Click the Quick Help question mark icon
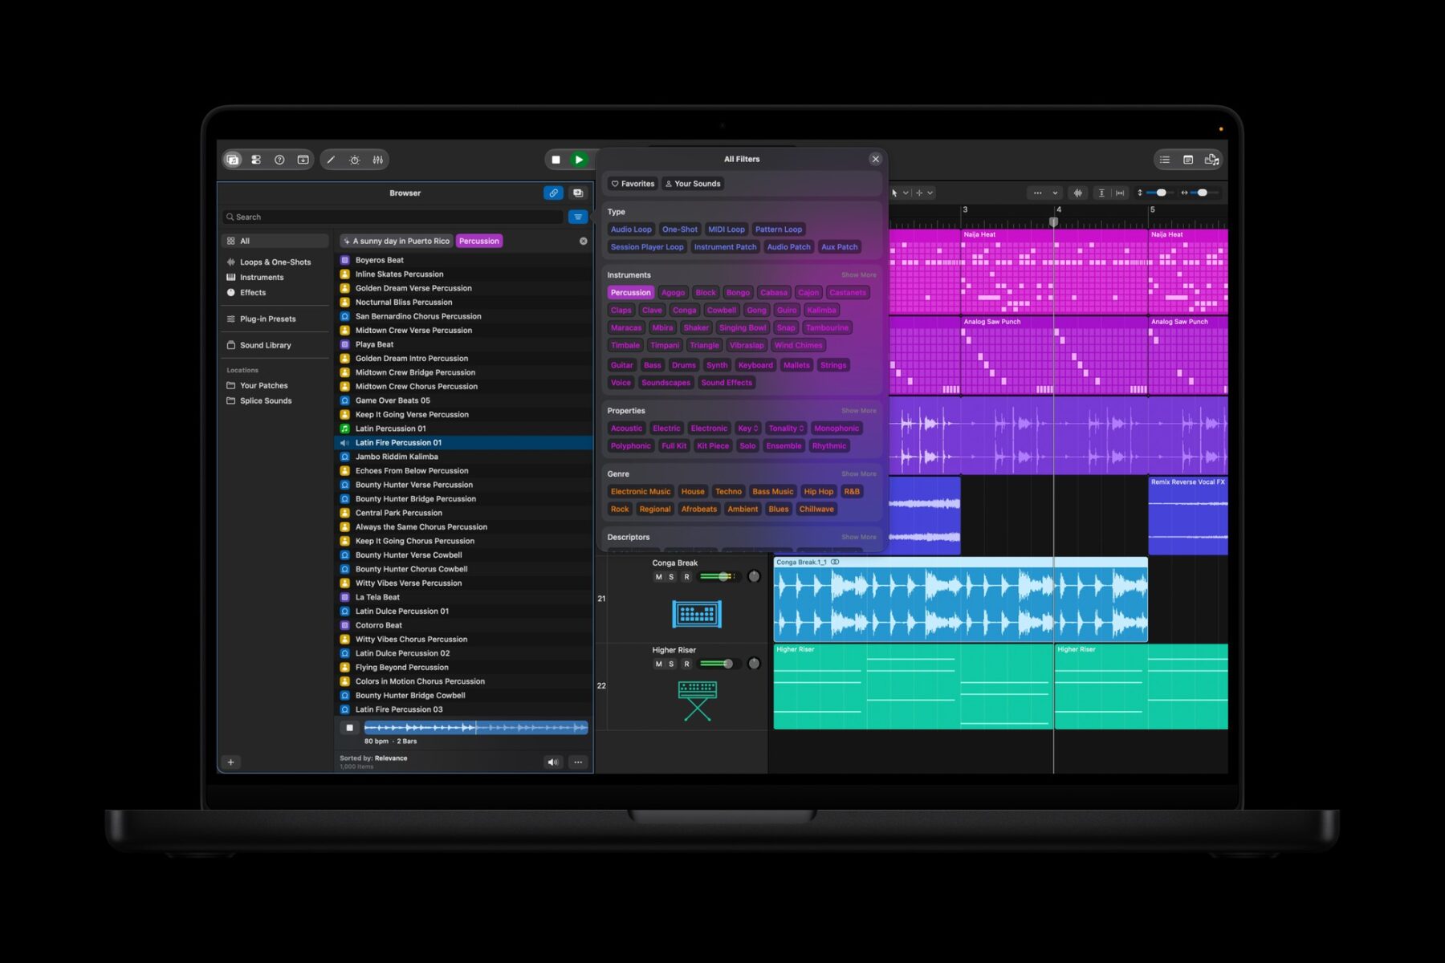This screenshot has width=1445, height=963. click(279, 160)
